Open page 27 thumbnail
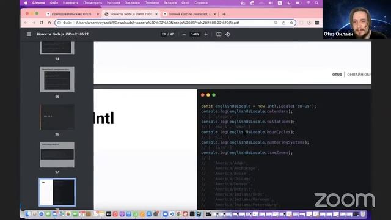The height and width of the screenshot is (220, 391). (57, 155)
